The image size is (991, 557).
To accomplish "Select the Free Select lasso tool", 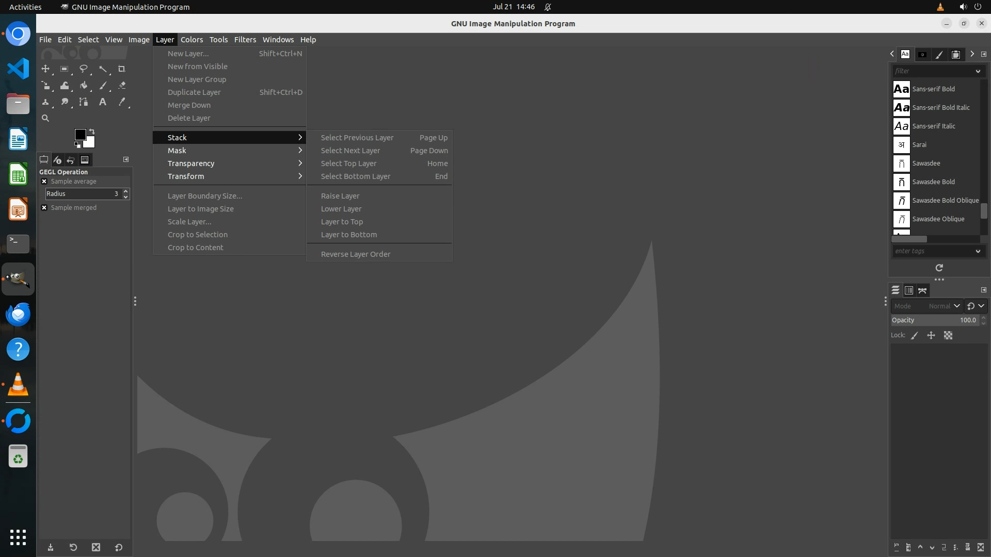I will point(83,69).
